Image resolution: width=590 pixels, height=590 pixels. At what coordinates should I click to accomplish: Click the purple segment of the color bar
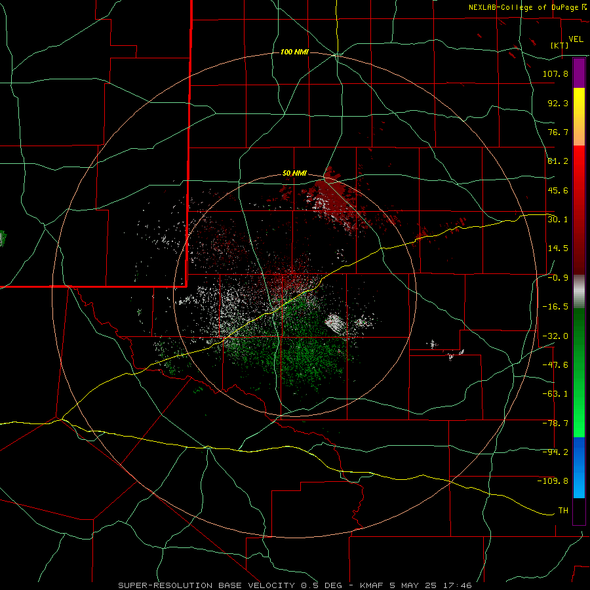coord(579,73)
